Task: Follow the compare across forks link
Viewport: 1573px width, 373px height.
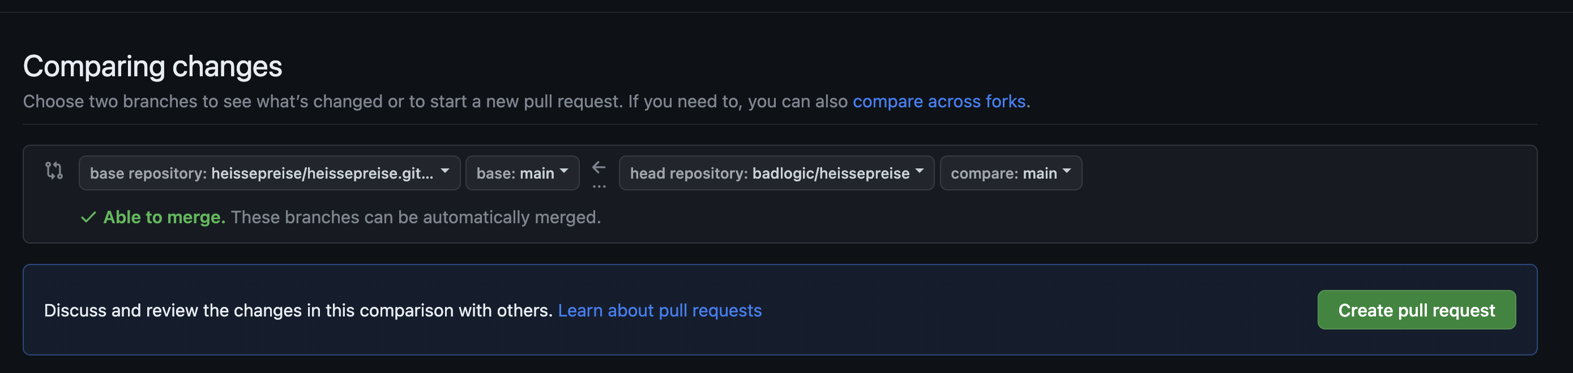Action: click(x=939, y=101)
